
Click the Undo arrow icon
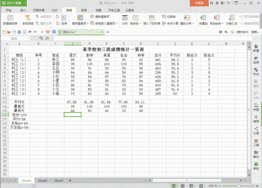click(x=30, y=32)
